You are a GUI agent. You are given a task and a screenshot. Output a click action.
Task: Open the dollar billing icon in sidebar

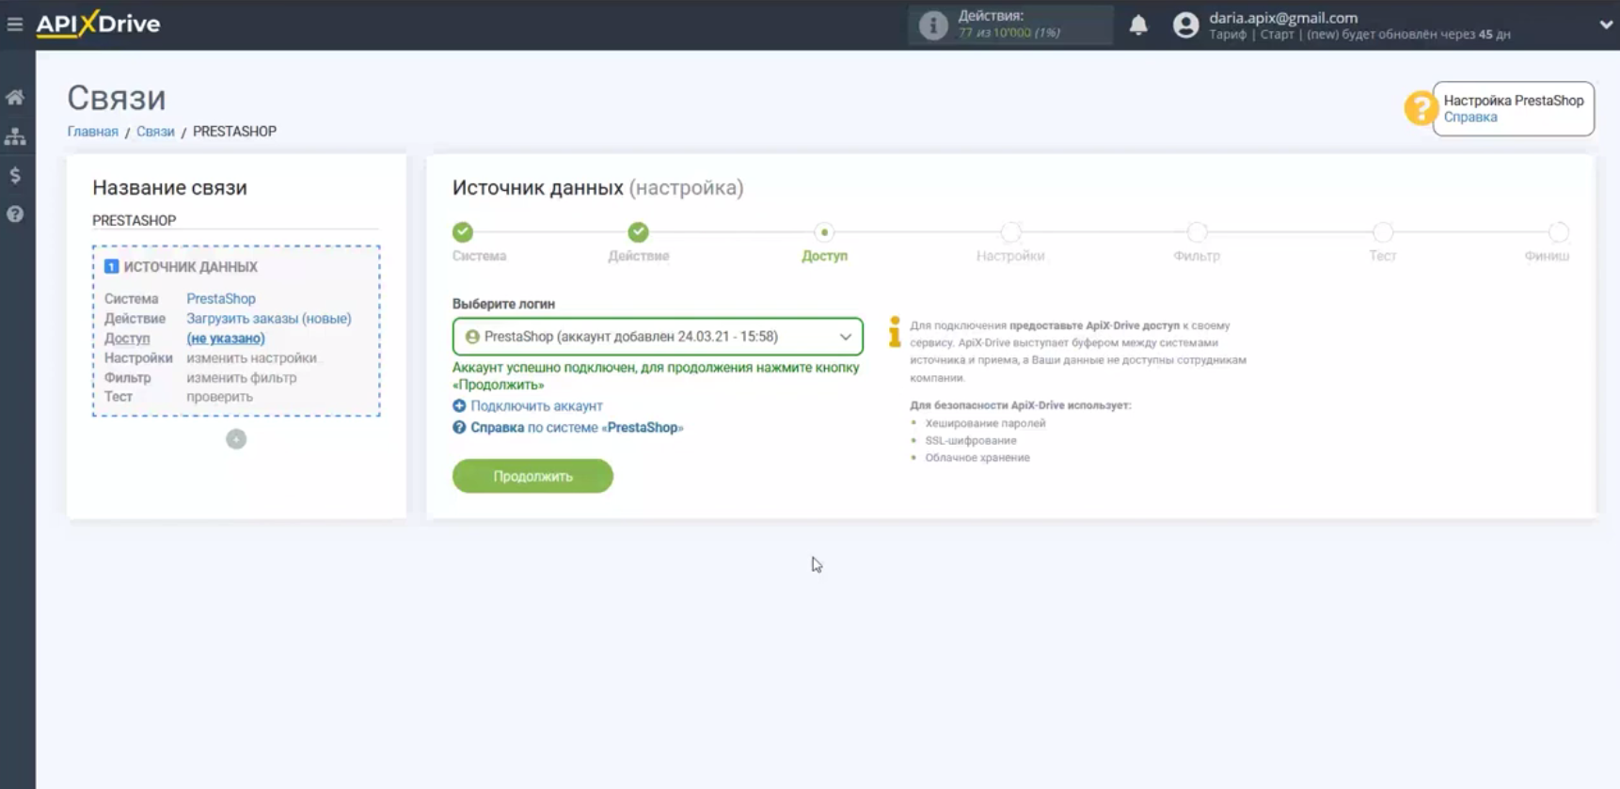(x=15, y=175)
